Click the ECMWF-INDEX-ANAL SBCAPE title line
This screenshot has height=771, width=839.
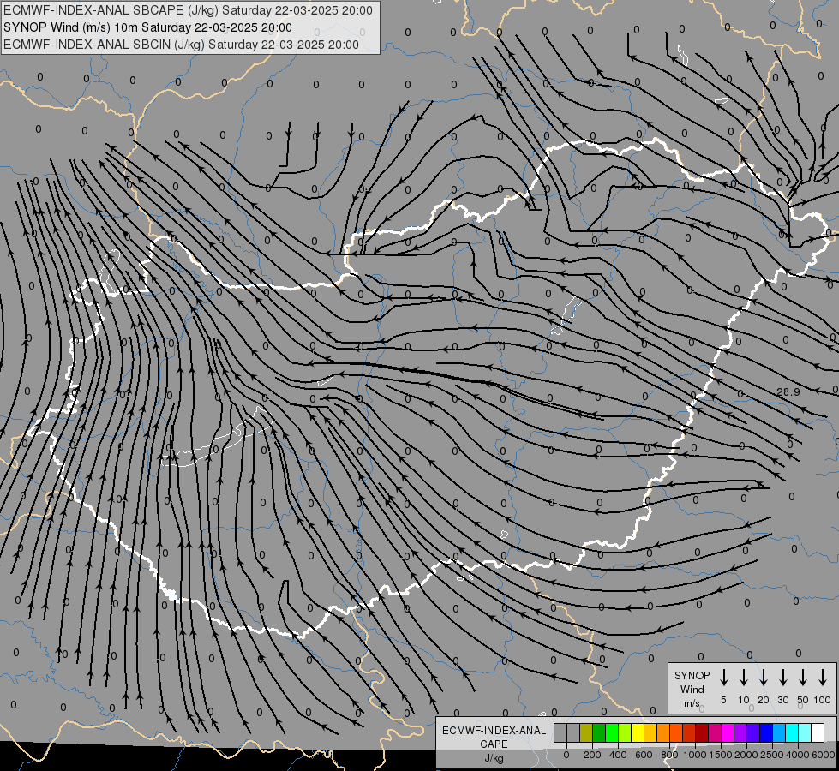point(188,10)
